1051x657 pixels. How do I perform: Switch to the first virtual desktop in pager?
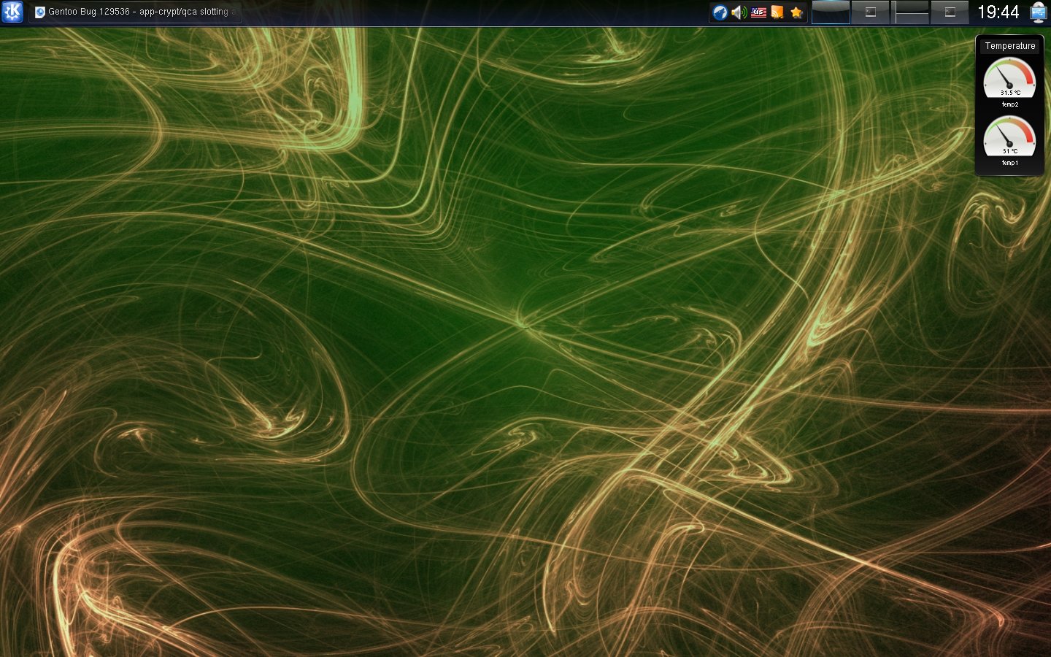831,12
